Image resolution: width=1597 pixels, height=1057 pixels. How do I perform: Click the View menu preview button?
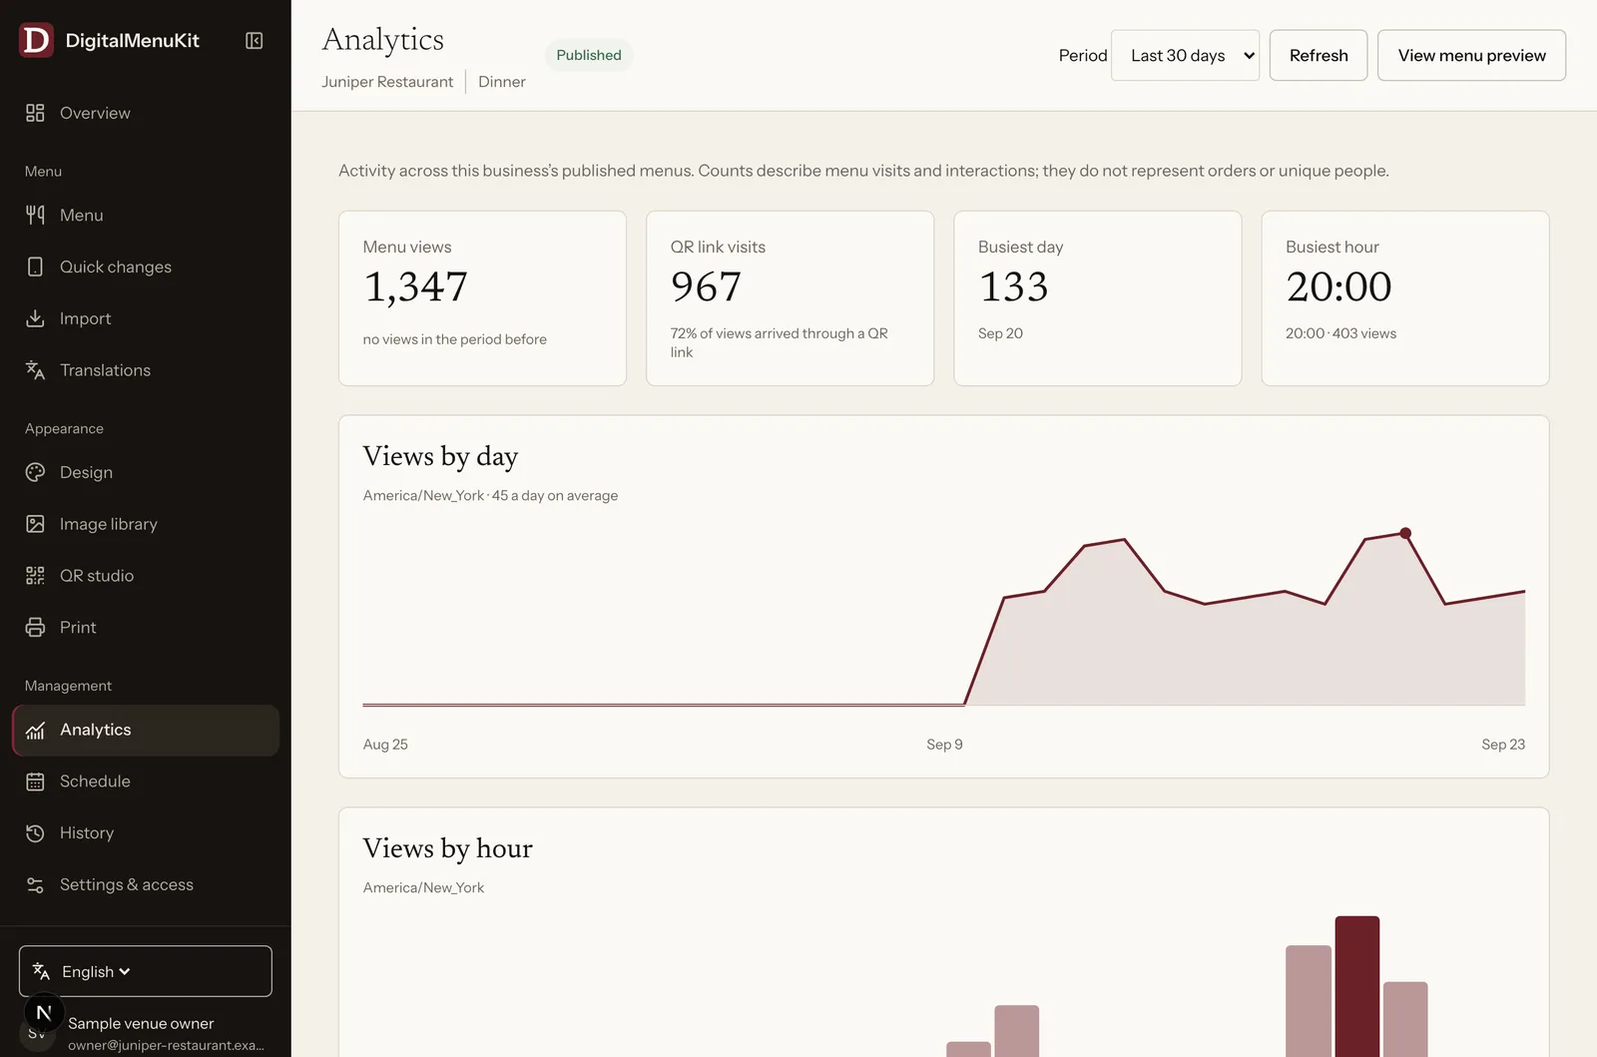pos(1471,56)
